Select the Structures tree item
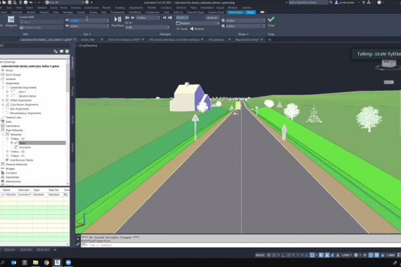Viewport: 401px width, 267px height. 25,148
